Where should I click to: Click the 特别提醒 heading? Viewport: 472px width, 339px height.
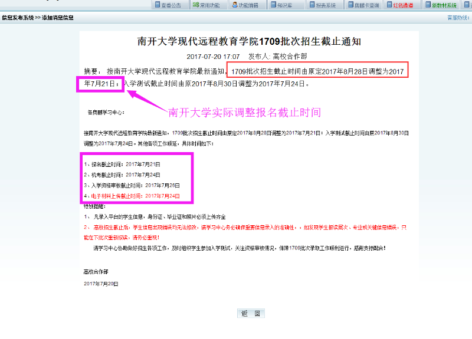coord(94,206)
